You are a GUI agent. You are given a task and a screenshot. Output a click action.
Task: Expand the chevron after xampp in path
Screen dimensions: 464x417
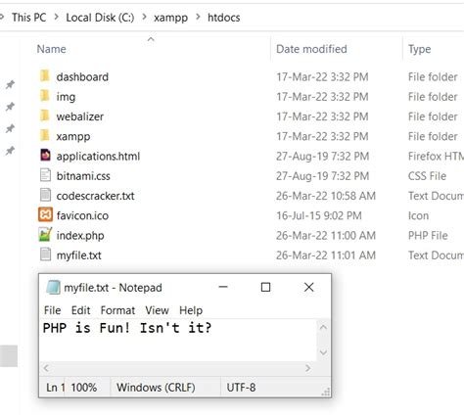point(198,17)
